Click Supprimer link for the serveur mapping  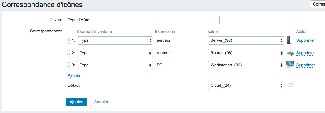point(306,40)
